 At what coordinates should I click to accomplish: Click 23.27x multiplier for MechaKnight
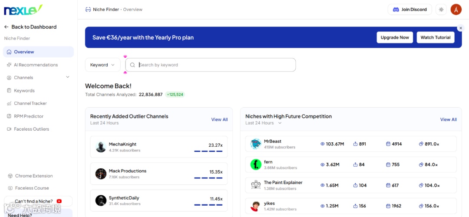(x=216, y=145)
